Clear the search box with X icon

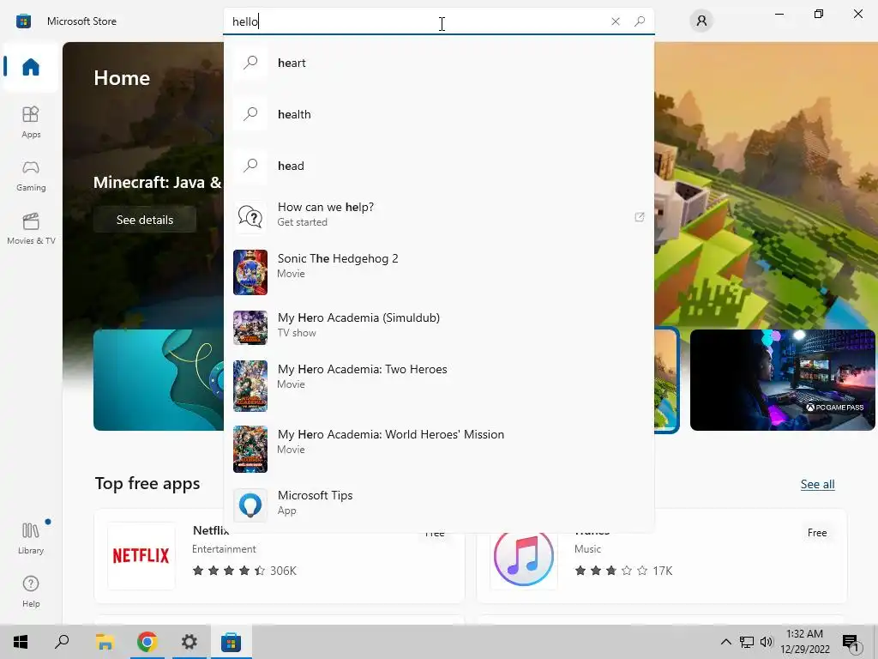pos(616,21)
